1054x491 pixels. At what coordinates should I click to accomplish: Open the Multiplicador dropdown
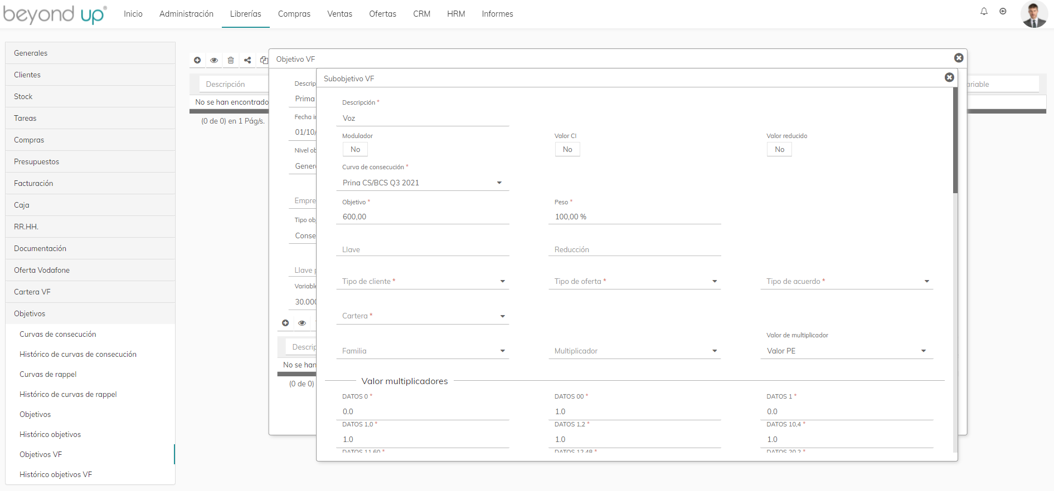tap(634, 351)
